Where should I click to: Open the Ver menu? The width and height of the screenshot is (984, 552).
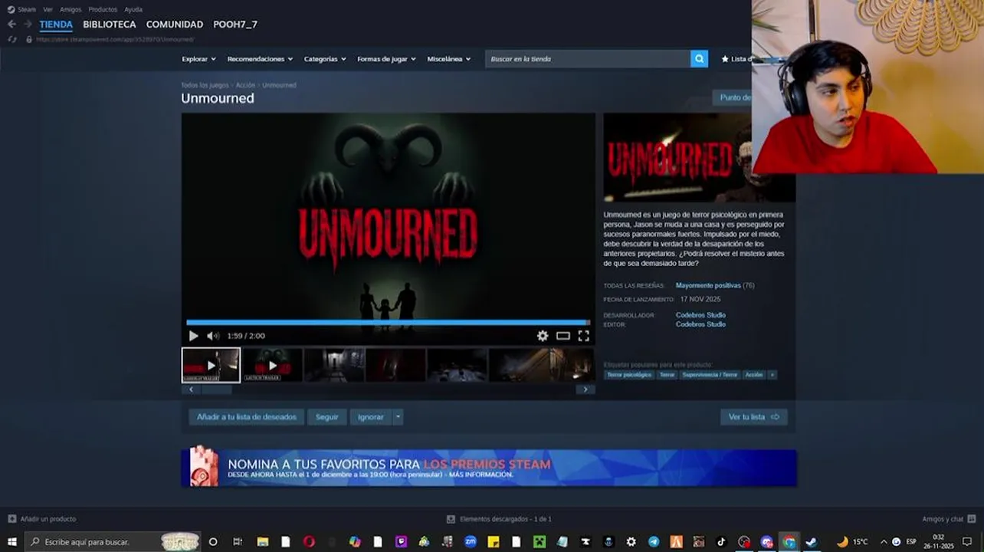(x=48, y=9)
